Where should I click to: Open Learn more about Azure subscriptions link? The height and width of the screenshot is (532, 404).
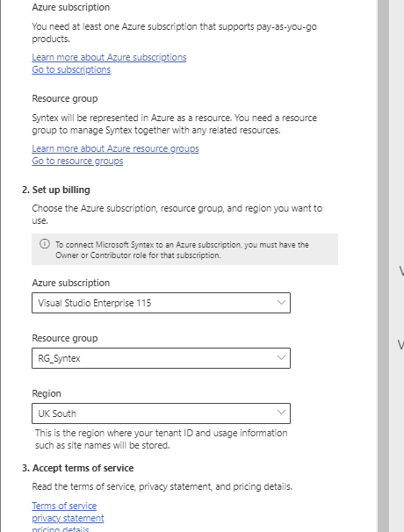click(x=109, y=57)
